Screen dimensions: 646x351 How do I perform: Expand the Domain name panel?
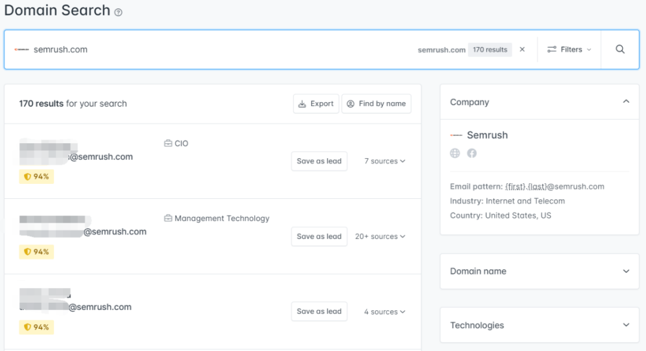(x=626, y=271)
